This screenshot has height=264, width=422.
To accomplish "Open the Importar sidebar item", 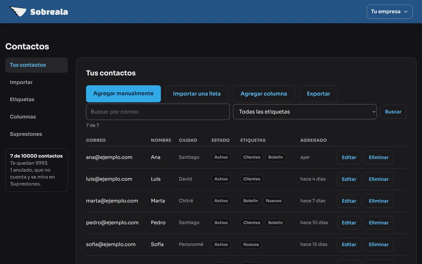I will [x=37, y=82].
